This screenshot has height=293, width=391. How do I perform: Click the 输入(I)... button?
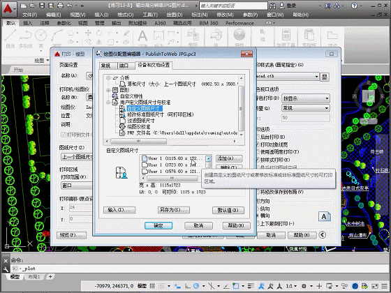pyautogui.click(x=119, y=210)
